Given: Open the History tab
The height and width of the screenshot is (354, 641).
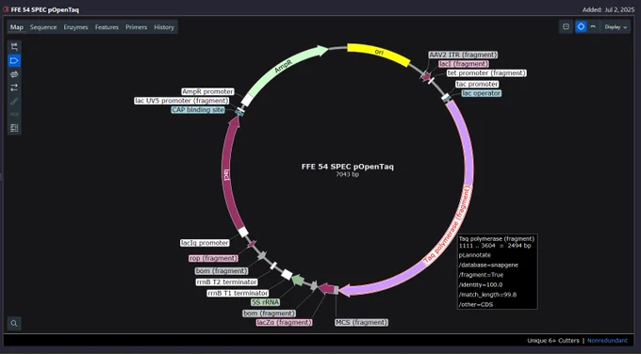Looking at the screenshot, I should click(x=164, y=27).
